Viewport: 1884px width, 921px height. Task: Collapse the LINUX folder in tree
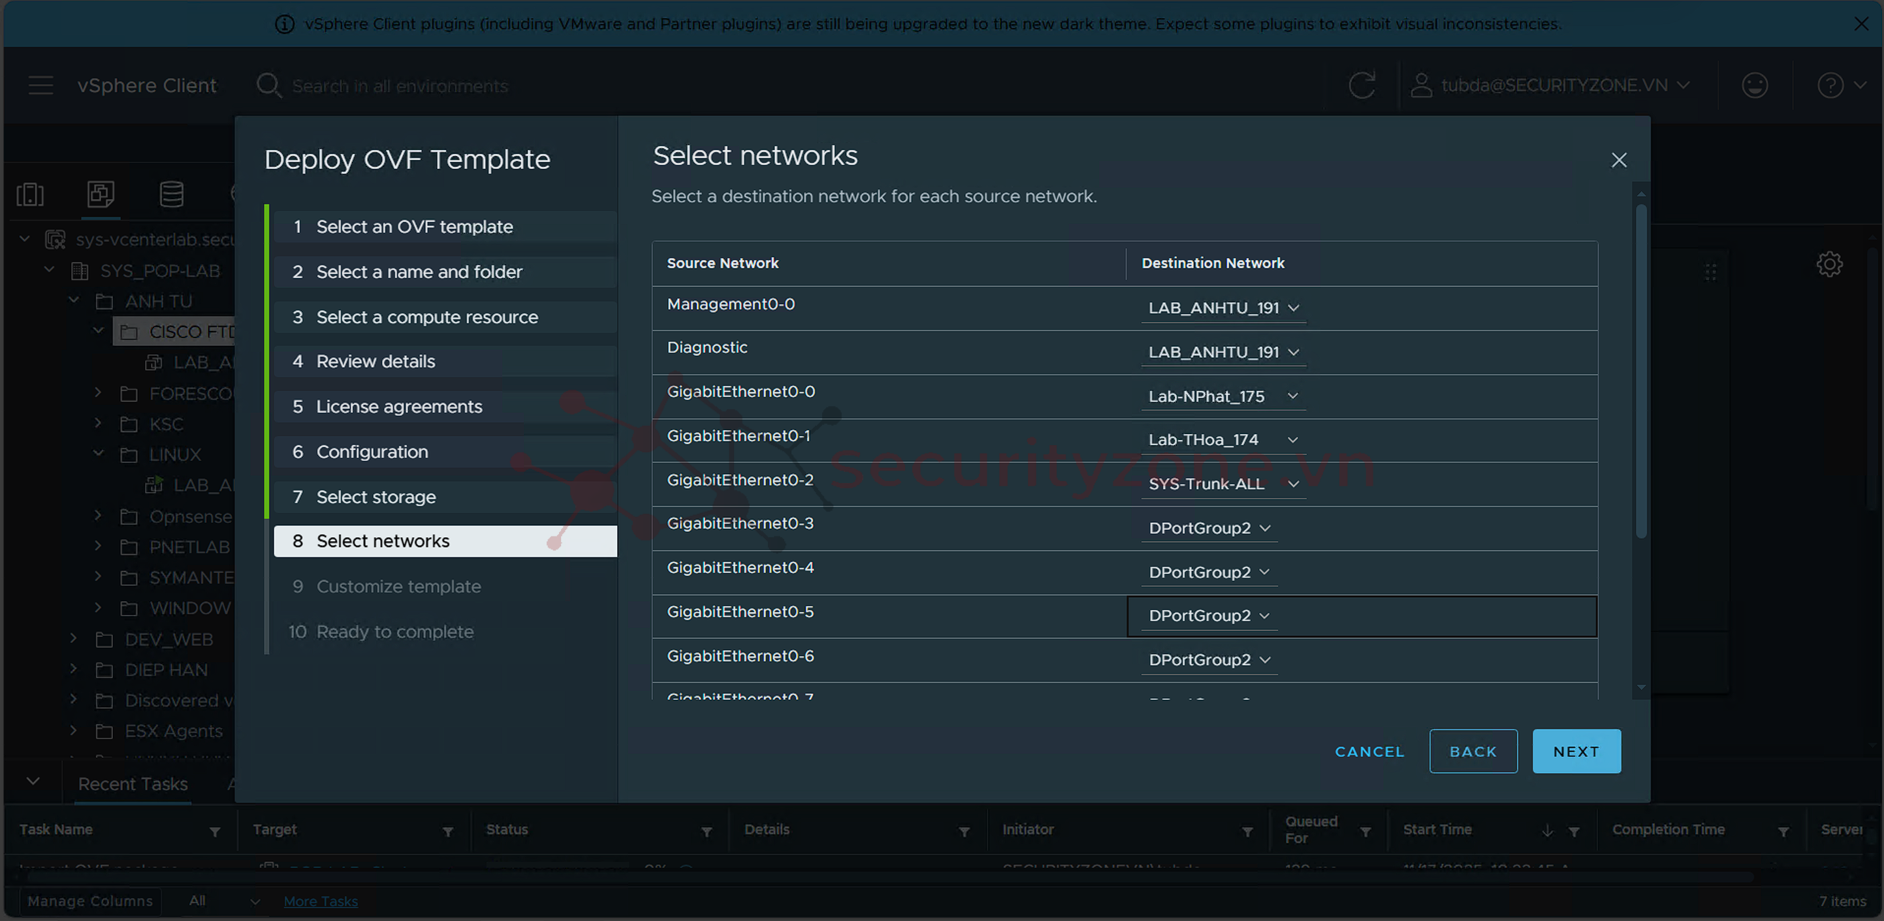pos(98,453)
